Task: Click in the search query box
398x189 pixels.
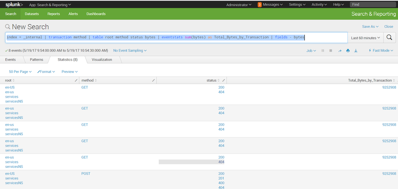Action: point(176,37)
